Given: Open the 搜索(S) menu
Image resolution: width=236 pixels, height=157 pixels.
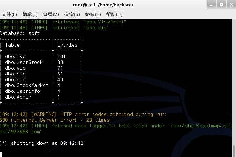Looking at the screenshot, I should pos(72,14).
